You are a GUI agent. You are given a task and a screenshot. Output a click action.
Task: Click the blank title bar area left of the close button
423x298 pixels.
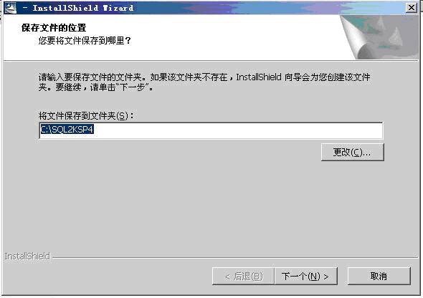(270, 8)
